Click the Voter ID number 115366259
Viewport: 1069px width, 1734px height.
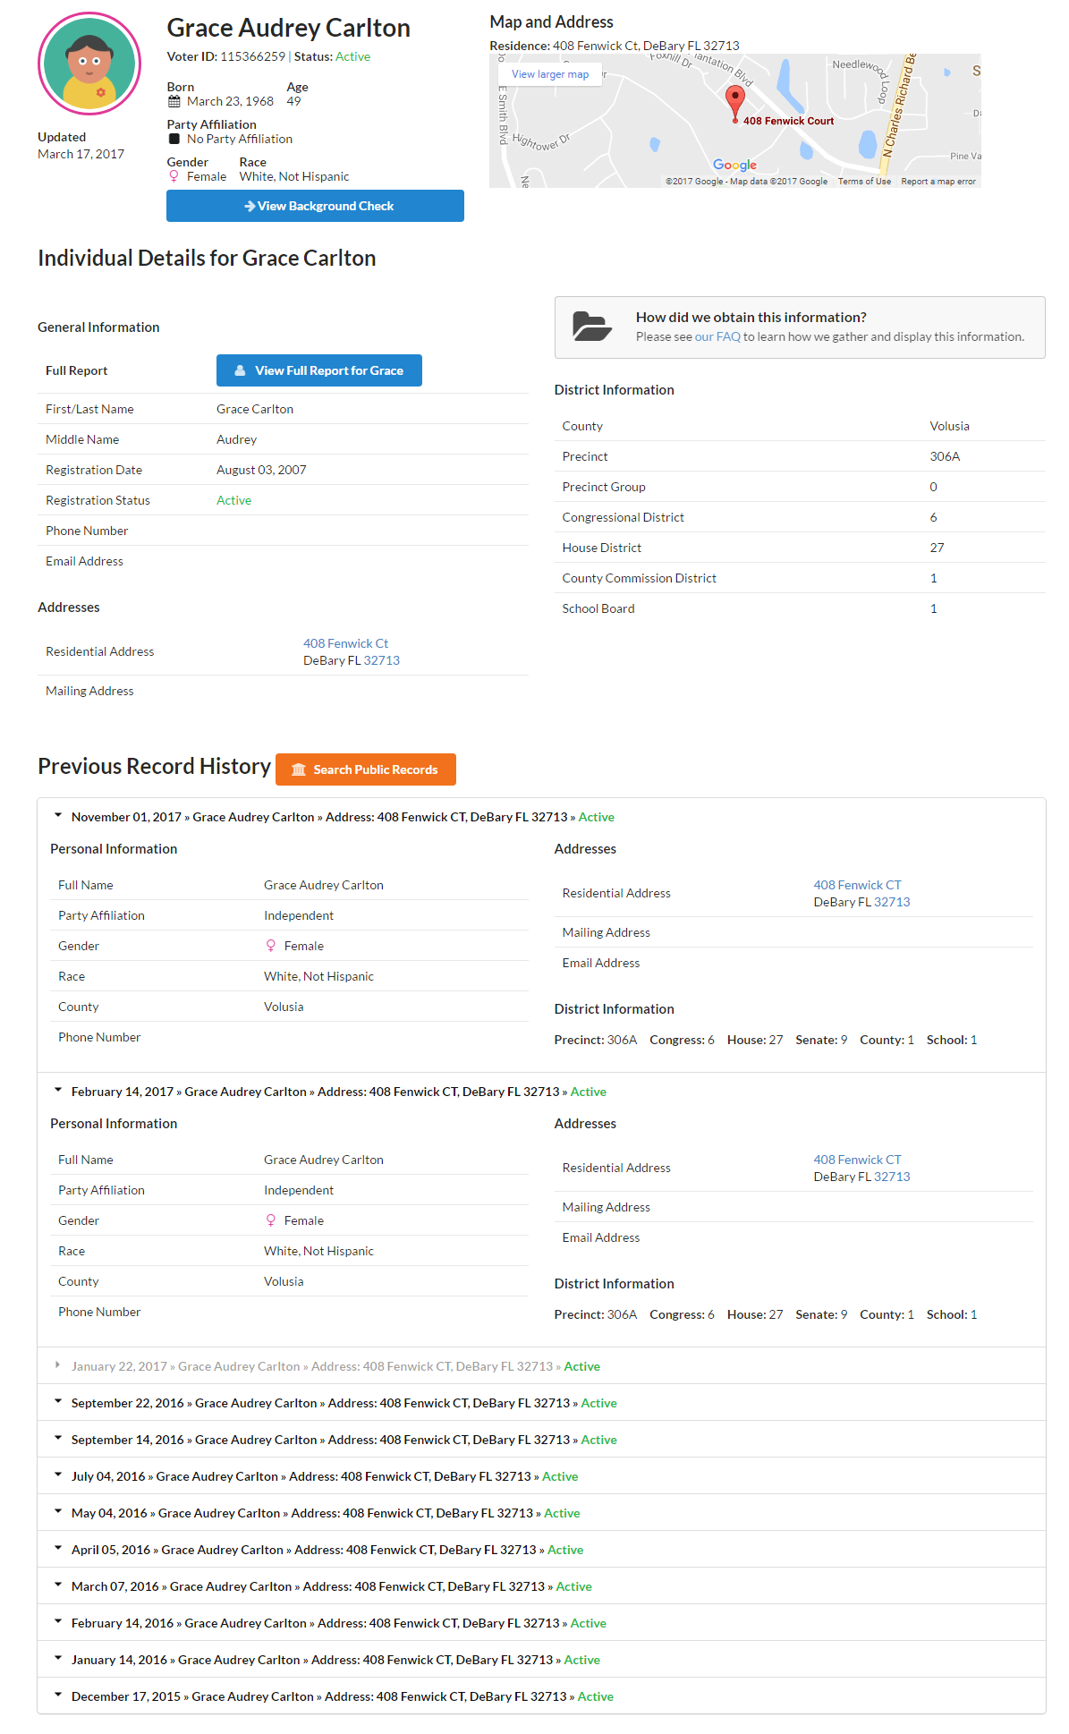(253, 56)
